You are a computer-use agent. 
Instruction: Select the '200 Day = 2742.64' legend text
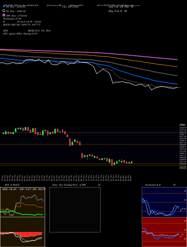point(16,16)
